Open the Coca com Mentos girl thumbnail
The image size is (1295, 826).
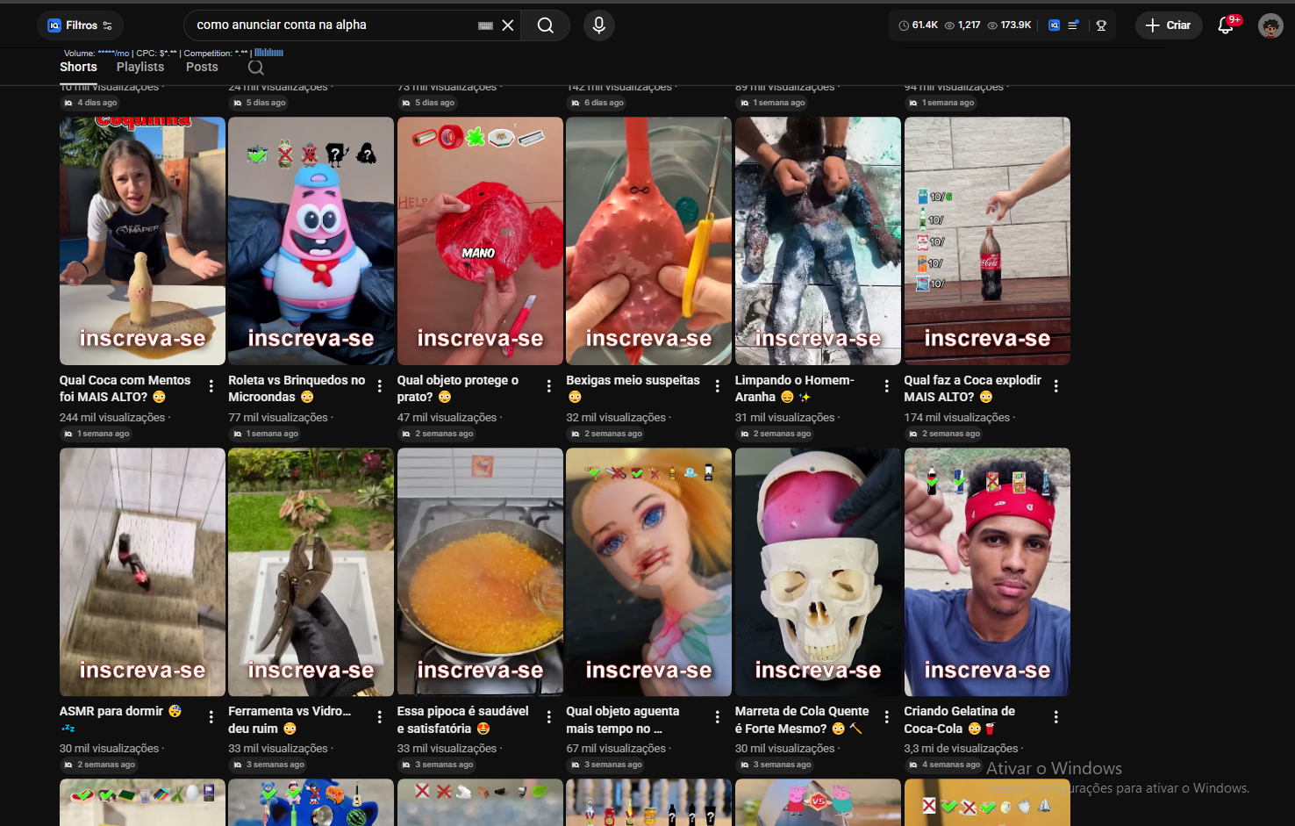coord(142,241)
